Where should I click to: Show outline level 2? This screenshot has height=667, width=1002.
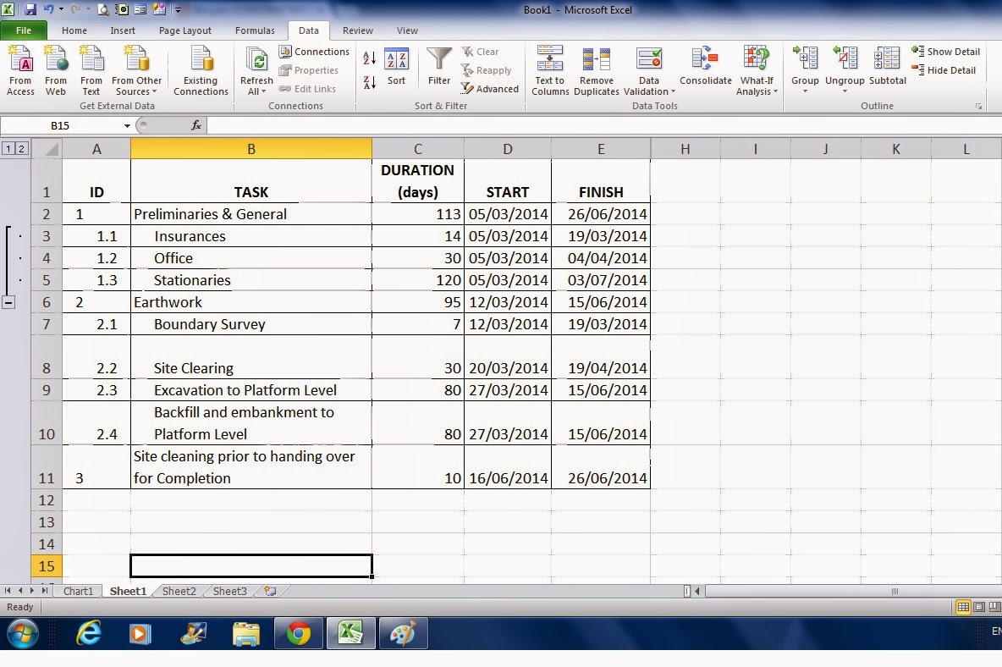[x=21, y=149]
